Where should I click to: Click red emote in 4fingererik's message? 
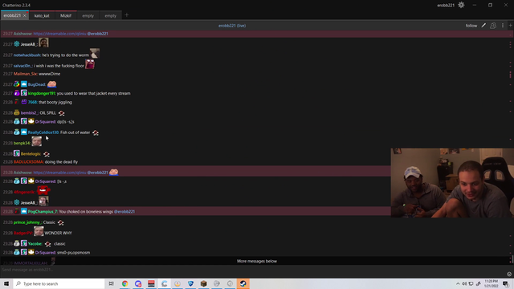pyautogui.click(x=43, y=190)
